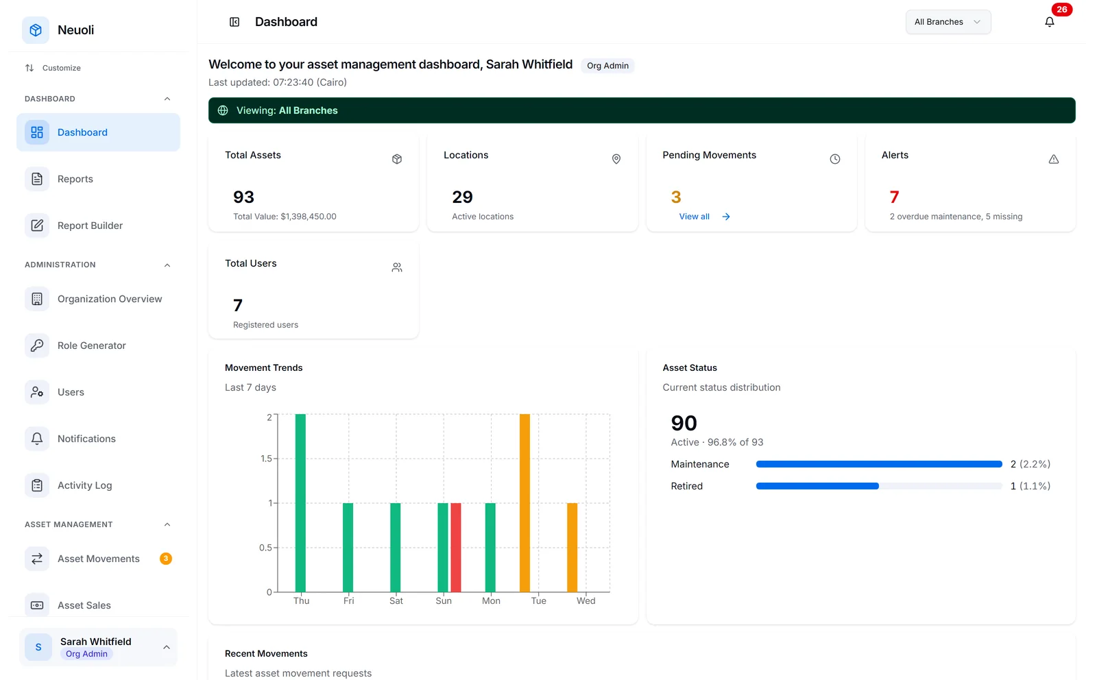Image resolution: width=1097 pixels, height=680 pixels.
Task: Open the Dashboard menu item
Action: coord(98,132)
